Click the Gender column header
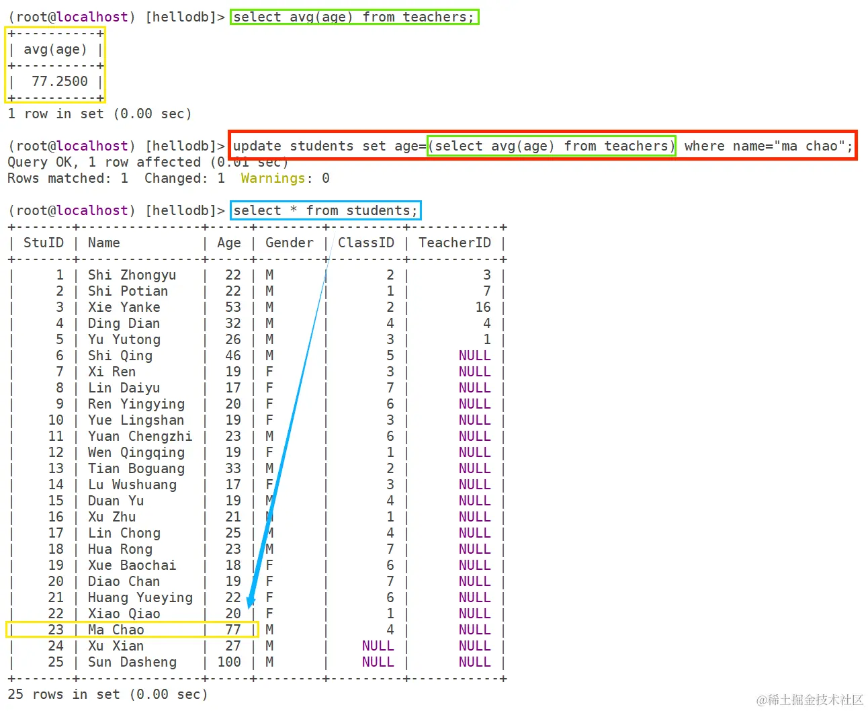868x711 pixels. (290, 243)
